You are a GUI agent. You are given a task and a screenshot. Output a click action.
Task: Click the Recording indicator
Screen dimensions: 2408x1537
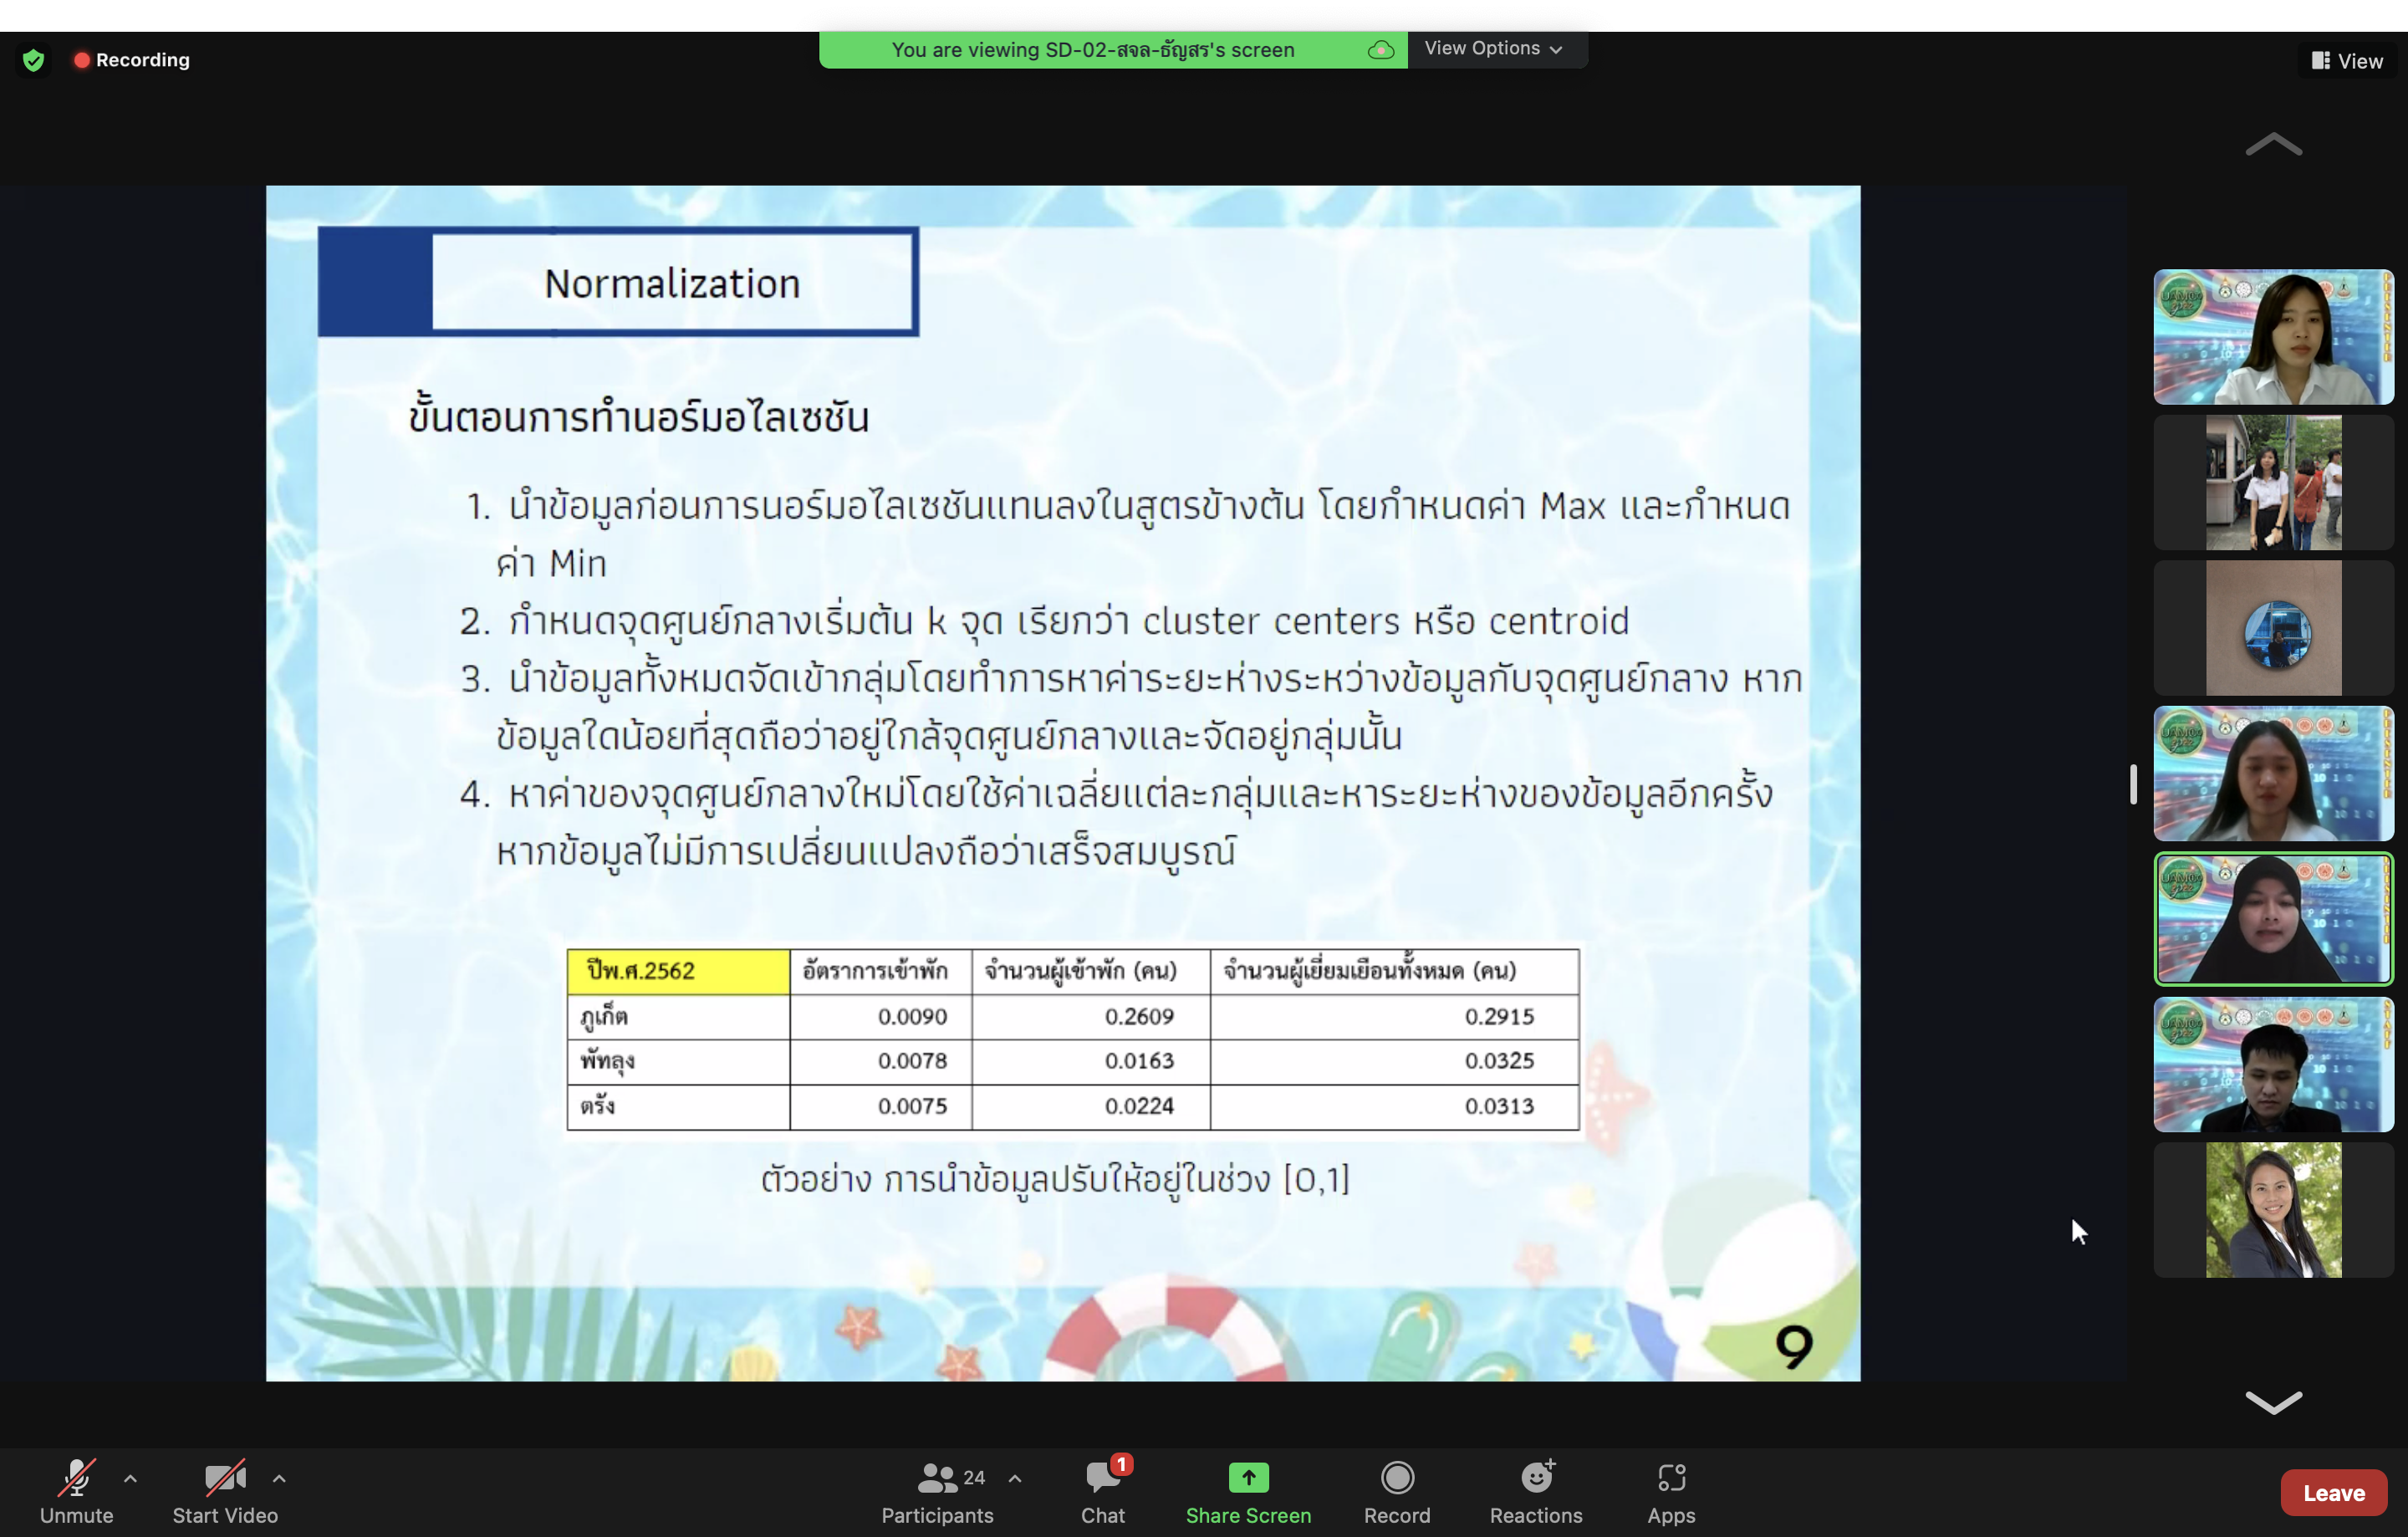pos(131,60)
